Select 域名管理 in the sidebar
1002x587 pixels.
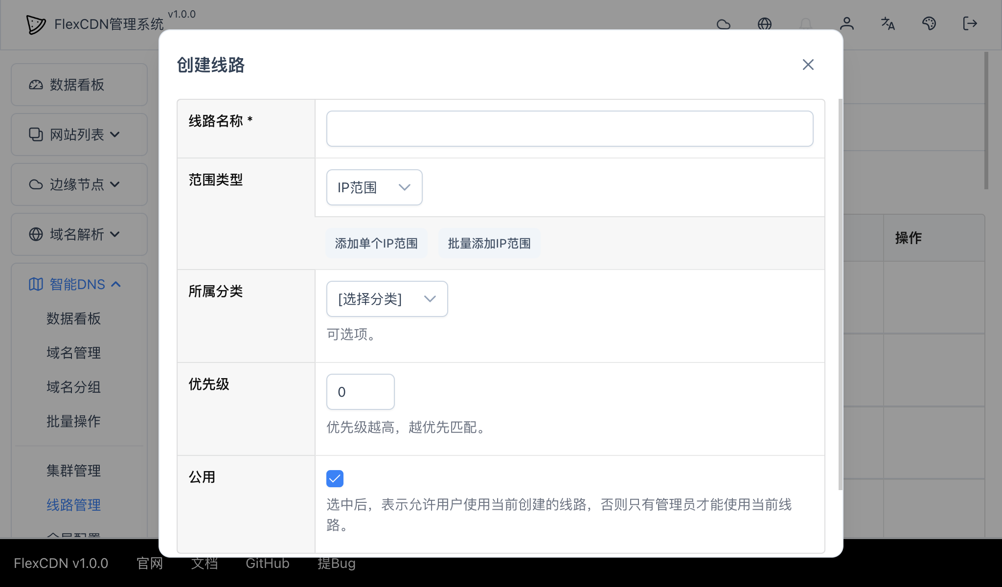tap(72, 353)
